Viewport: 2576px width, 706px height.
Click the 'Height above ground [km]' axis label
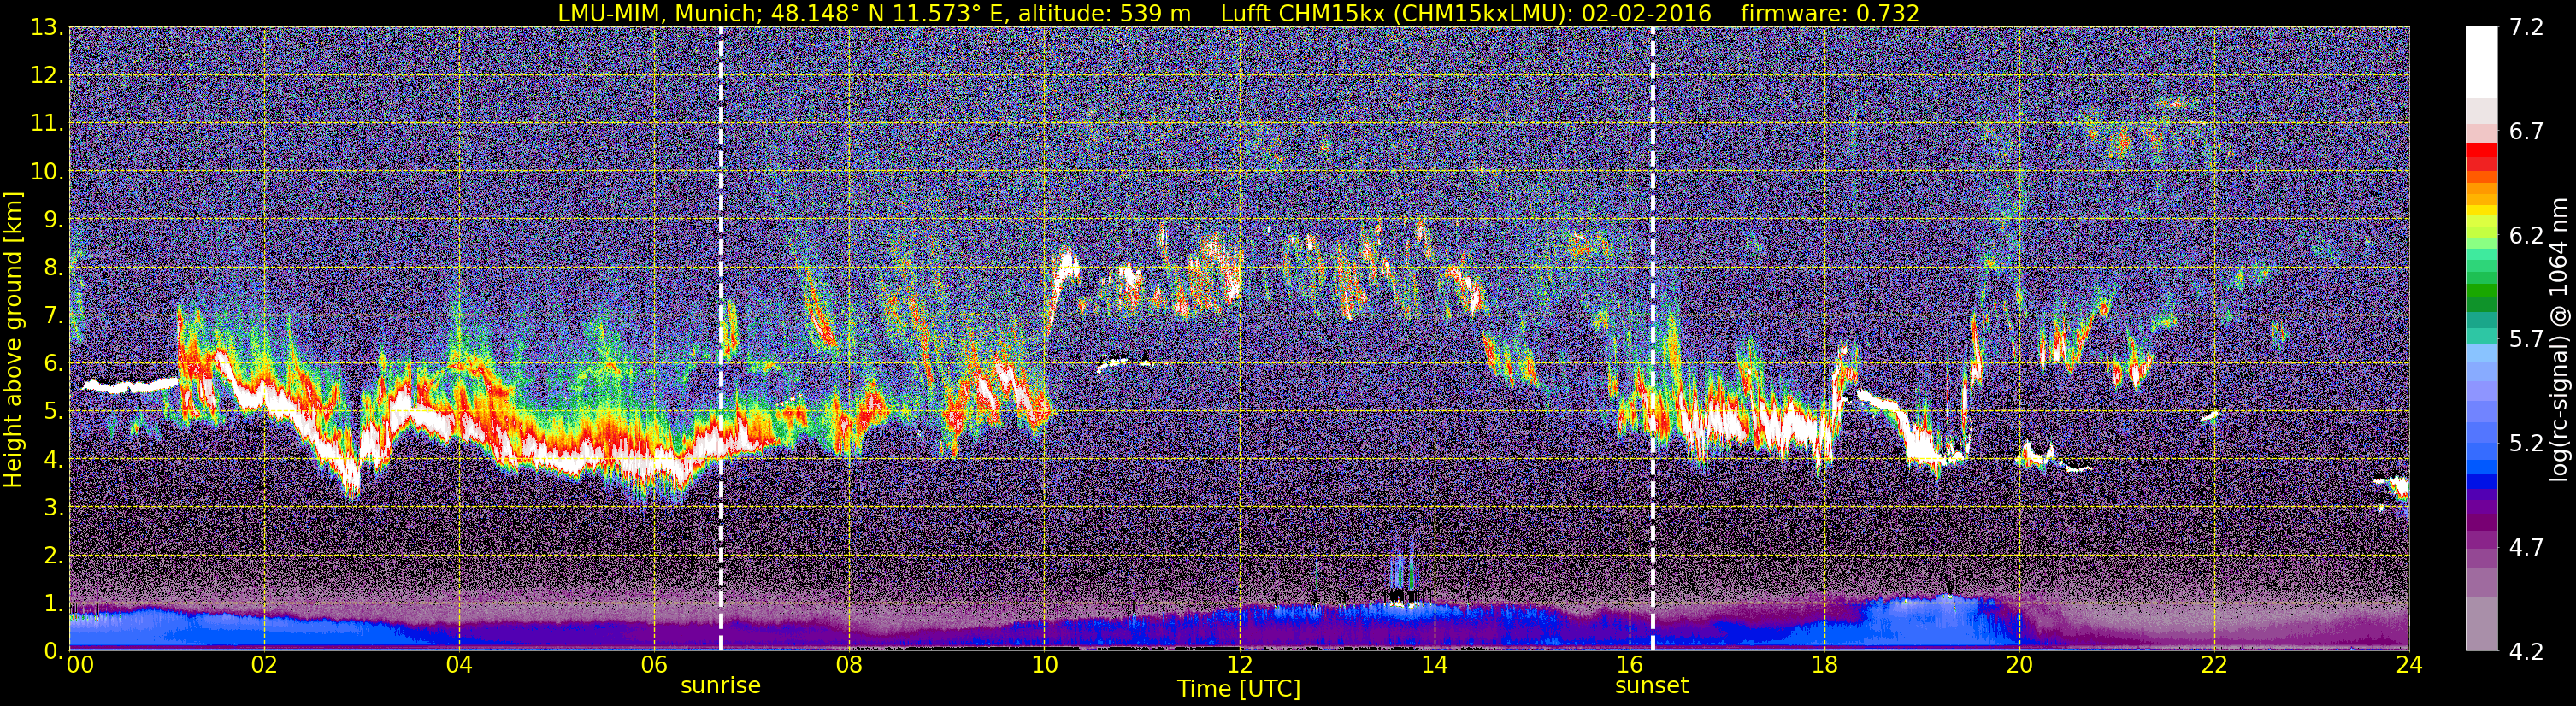coord(13,339)
